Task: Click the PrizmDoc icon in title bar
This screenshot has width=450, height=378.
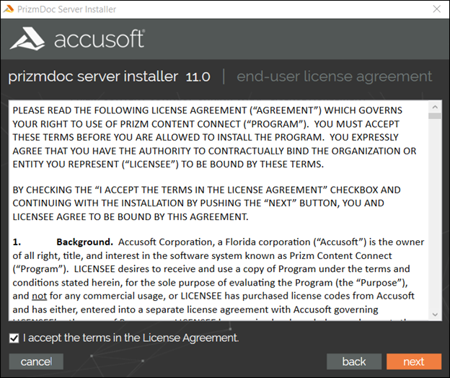Action: [9, 9]
